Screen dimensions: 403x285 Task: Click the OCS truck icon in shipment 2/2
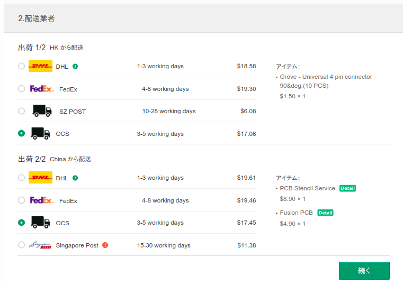coord(40,223)
